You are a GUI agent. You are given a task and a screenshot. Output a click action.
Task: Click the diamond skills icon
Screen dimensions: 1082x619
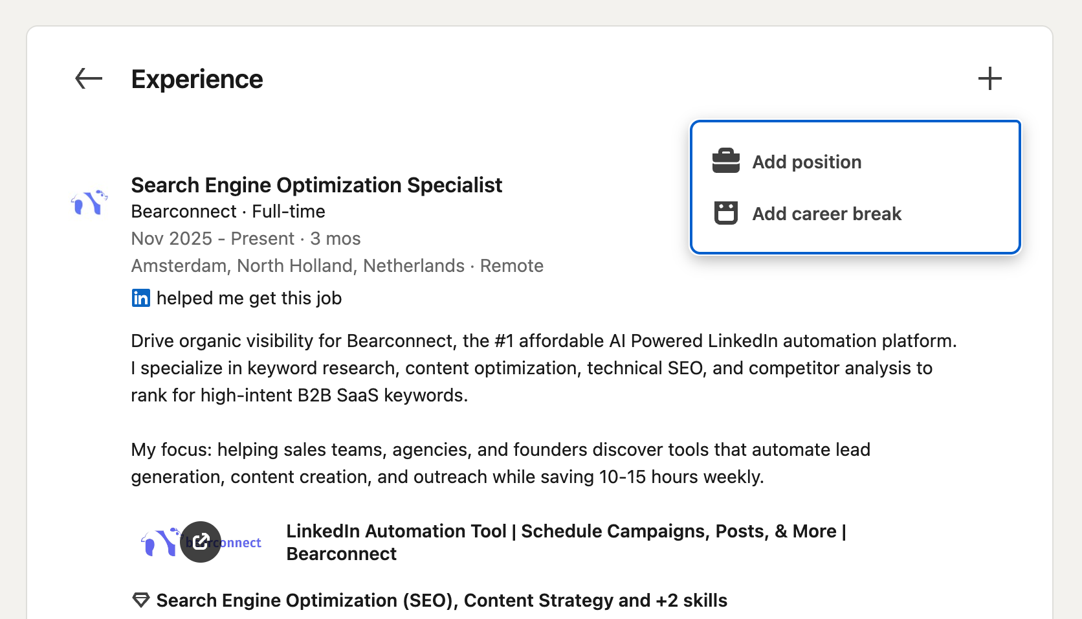tap(141, 600)
